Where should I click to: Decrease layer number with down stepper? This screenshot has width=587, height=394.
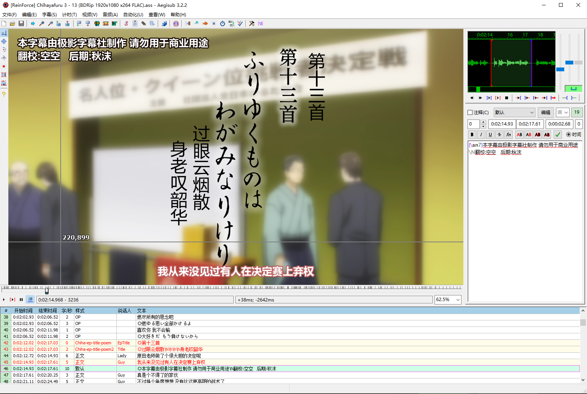click(x=483, y=126)
